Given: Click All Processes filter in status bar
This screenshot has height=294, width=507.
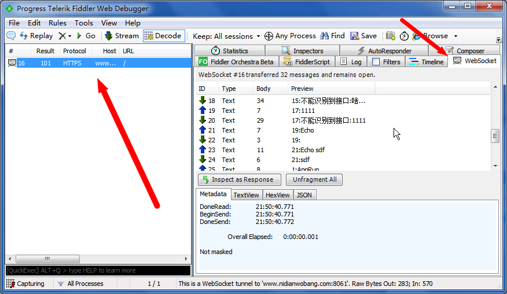Looking at the screenshot, I should coord(80,284).
